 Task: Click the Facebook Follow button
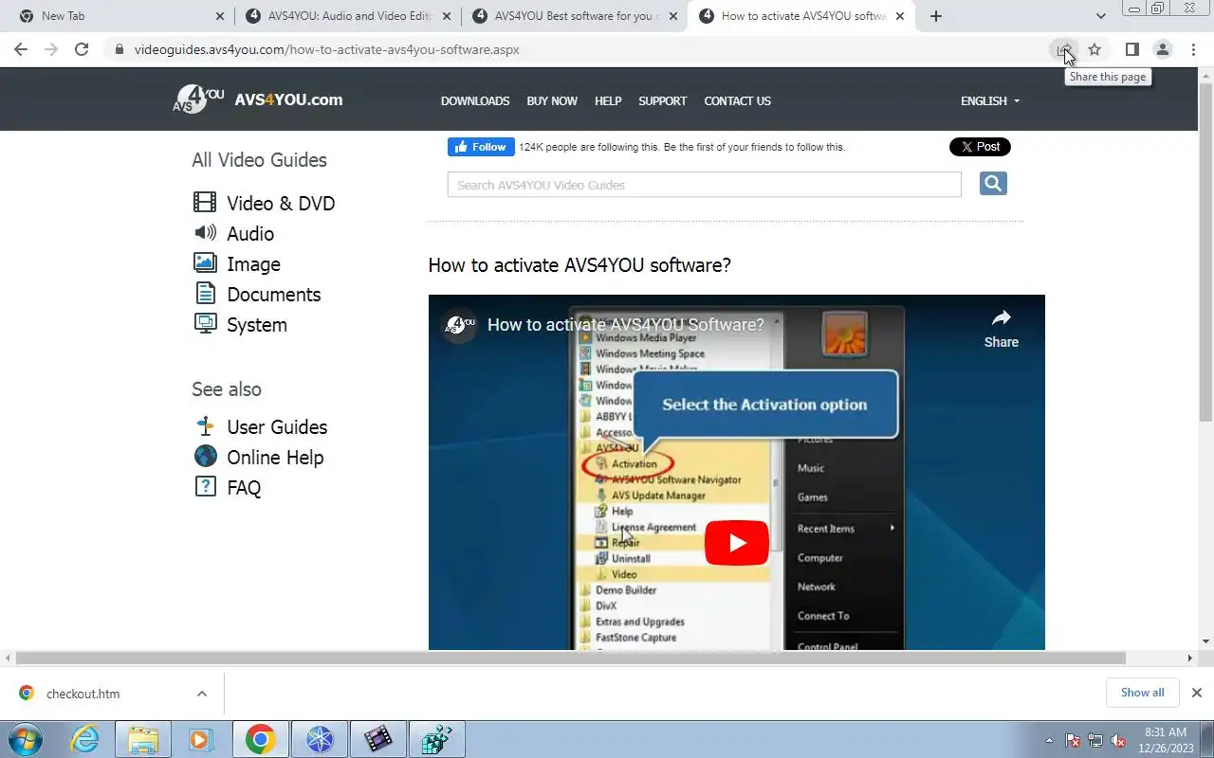[x=481, y=147]
